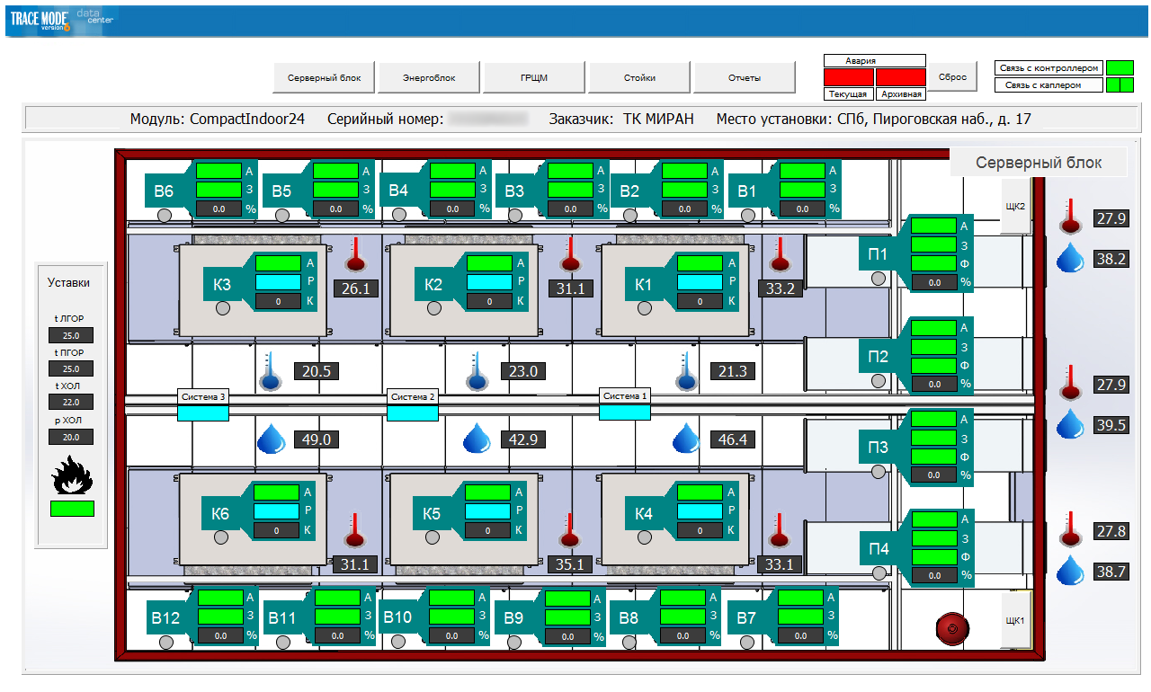This screenshot has width=1151, height=692.
Task: Click the round indicator under fan В6
Action: pos(165,215)
